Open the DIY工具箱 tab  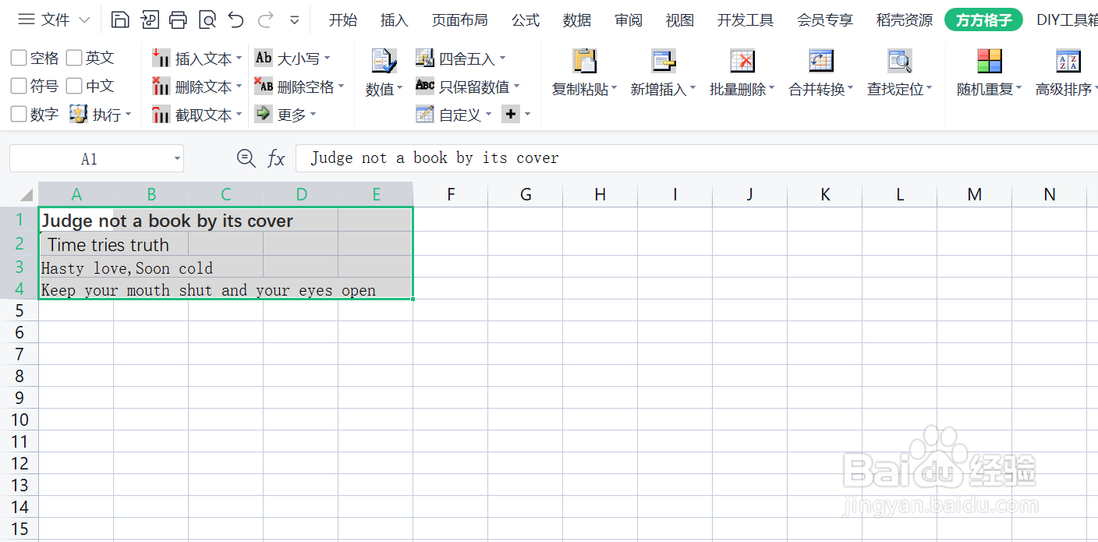[1067, 20]
